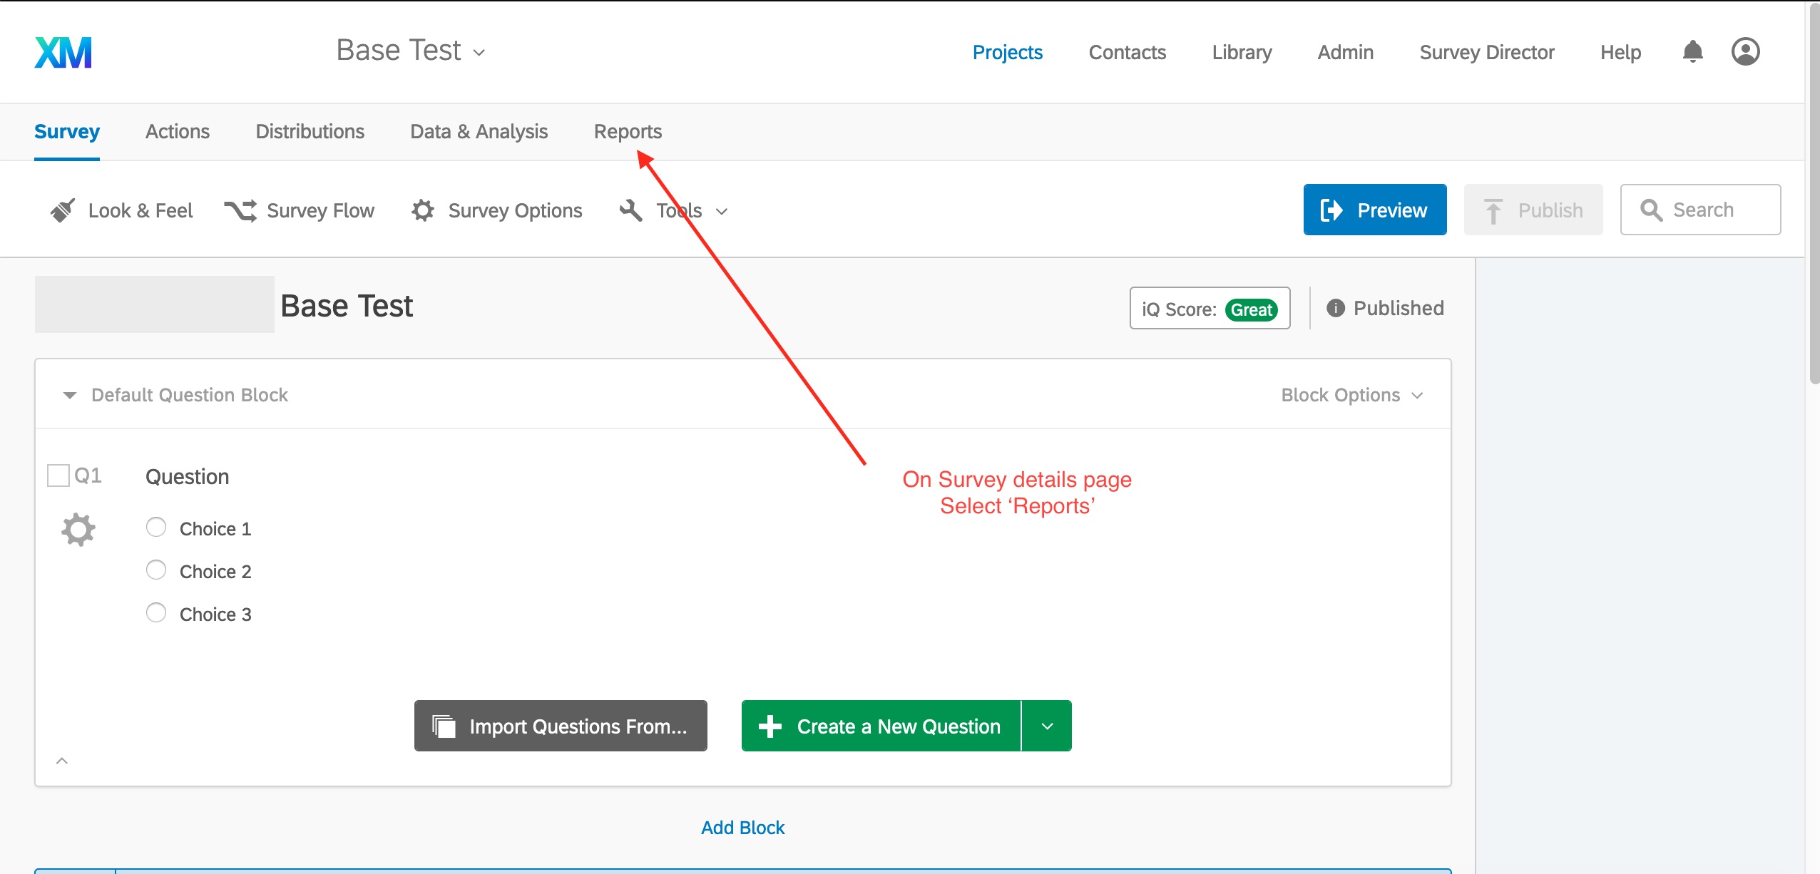
Task: Click into the Search field
Action: [1700, 210]
